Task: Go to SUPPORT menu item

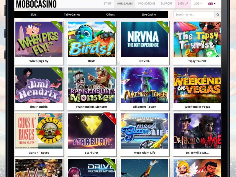Action: pos(166,4)
